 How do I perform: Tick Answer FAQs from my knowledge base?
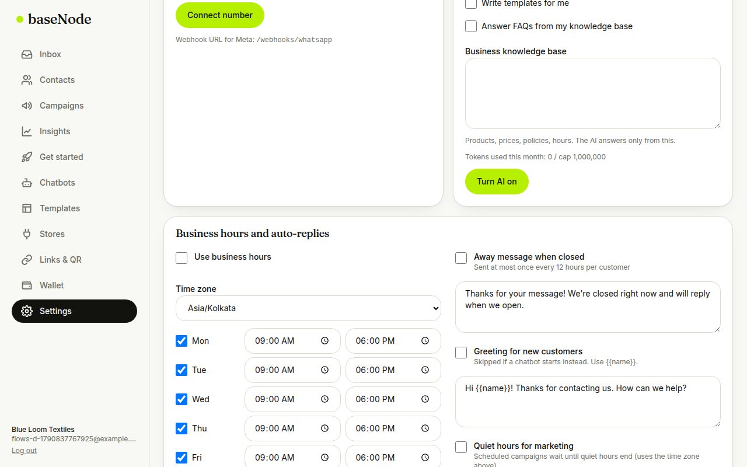click(471, 26)
